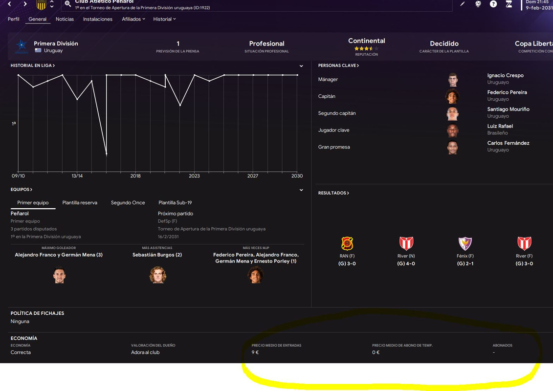Click Carlos Fernández's face portrait
553x391 pixels.
tap(452, 148)
